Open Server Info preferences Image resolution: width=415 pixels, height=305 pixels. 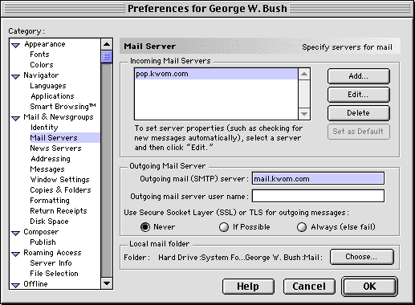pyautogui.click(x=51, y=263)
